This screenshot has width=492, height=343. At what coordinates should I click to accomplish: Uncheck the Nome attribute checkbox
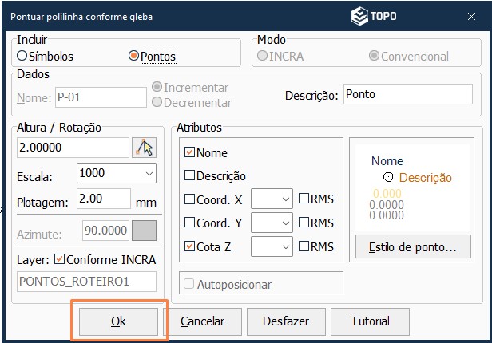(x=189, y=152)
